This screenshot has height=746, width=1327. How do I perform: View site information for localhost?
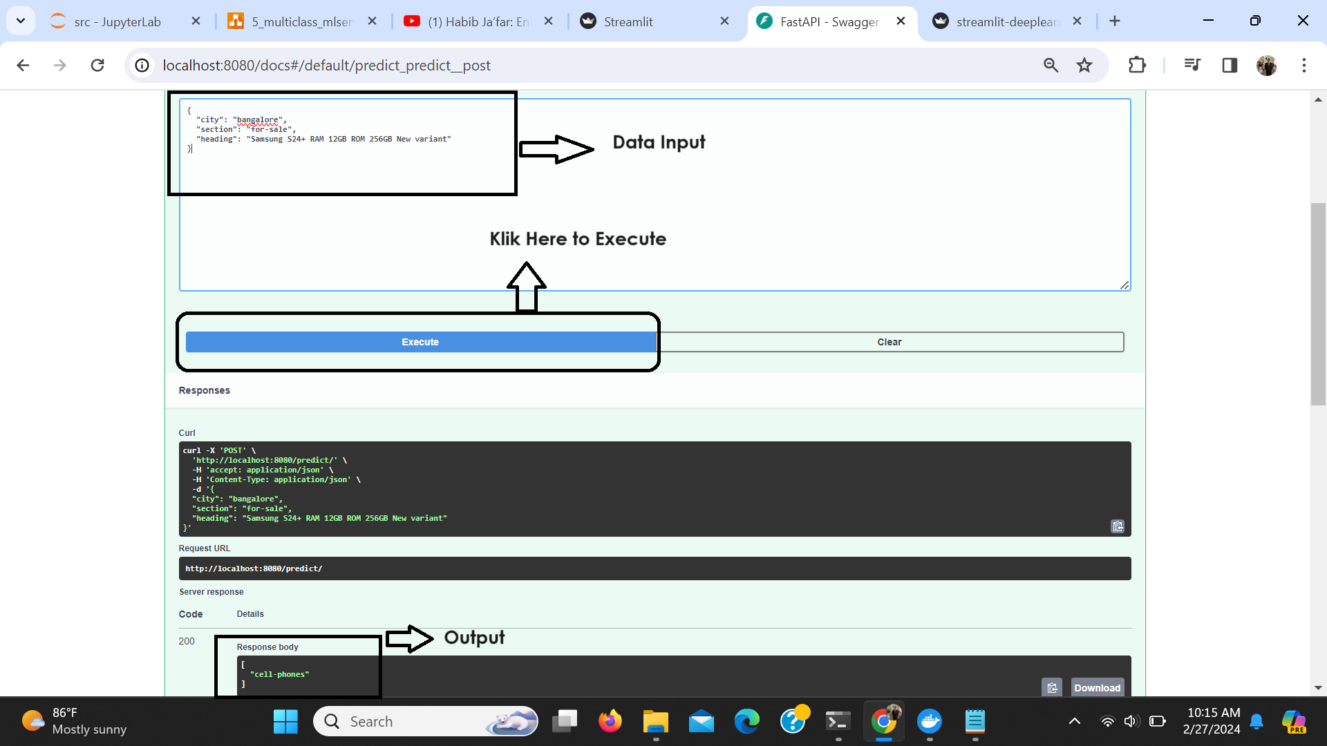[x=142, y=65]
